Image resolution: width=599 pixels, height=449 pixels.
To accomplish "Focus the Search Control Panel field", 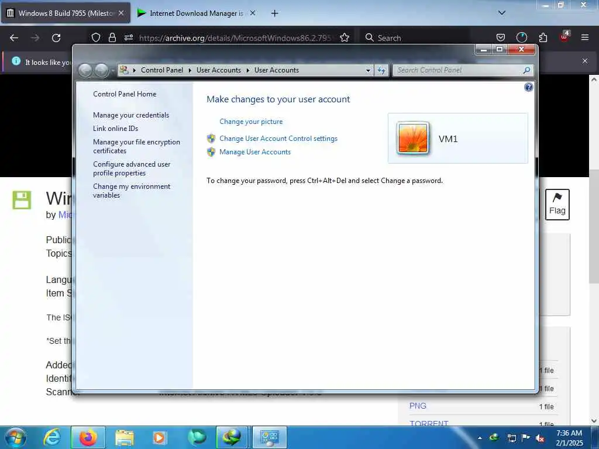I will coord(457,70).
